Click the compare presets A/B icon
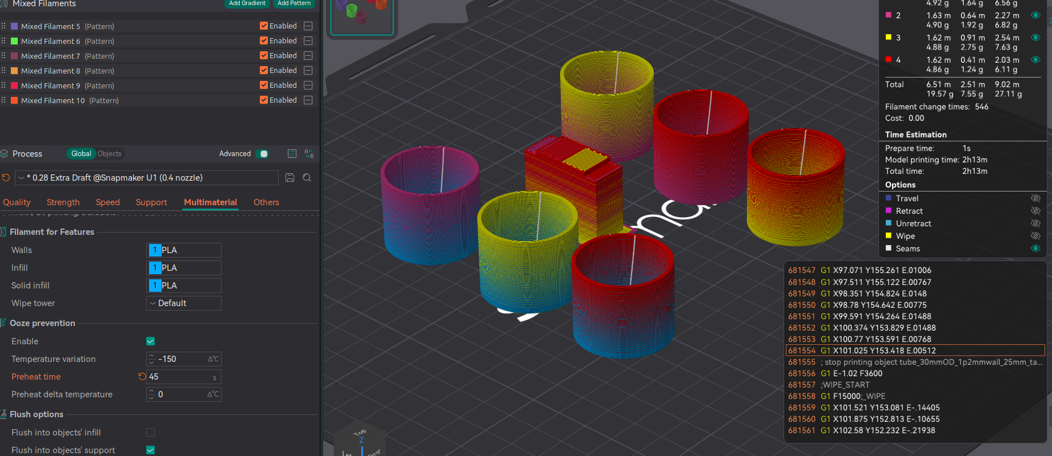Image resolution: width=1052 pixels, height=456 pixels. 309,154
